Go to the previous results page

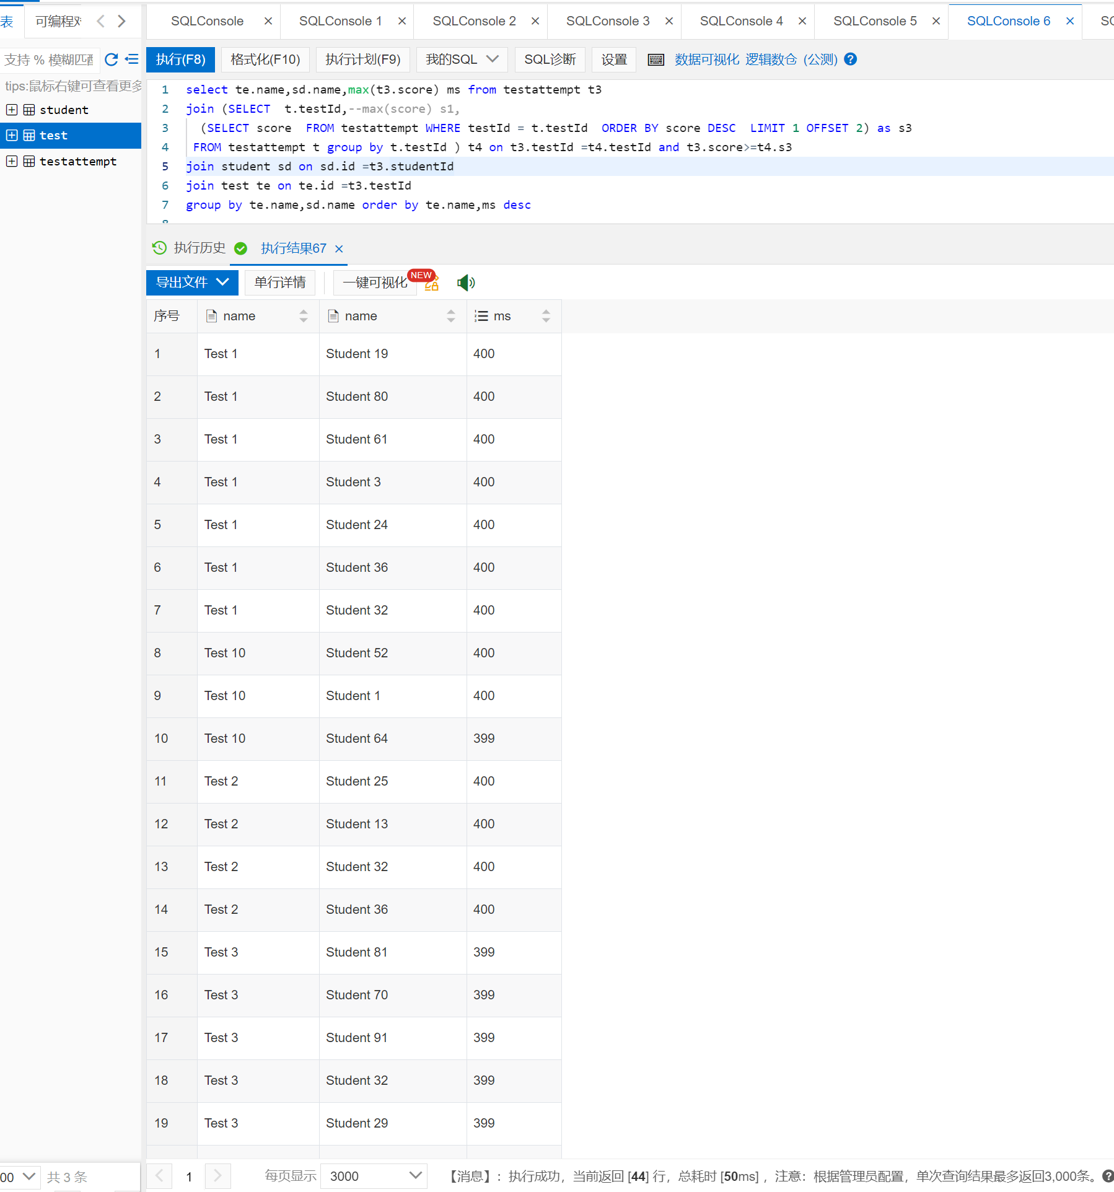[x=159, y=1176]
